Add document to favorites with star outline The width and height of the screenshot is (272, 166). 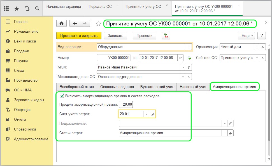pyautogui.click(x=98, y=24)
